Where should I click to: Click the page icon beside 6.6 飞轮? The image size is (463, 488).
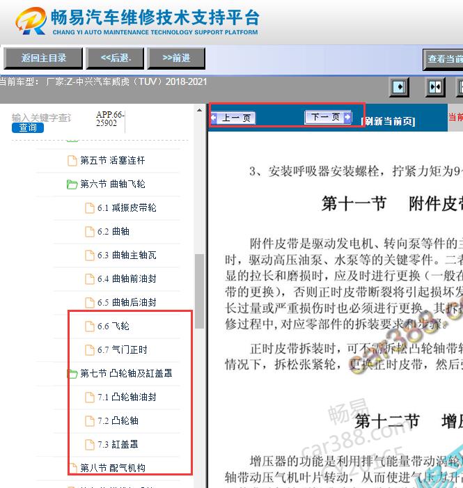pos(90,326)
